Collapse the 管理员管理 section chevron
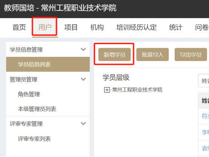209x157 pixels. coord(83,79)
